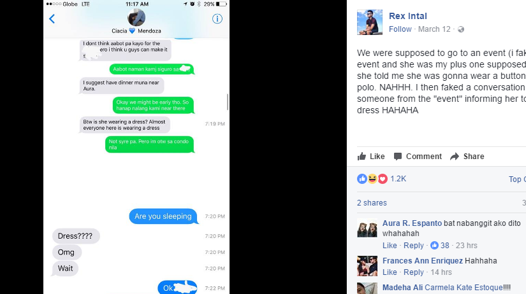Viewport: 526px width, 294px height.
Task: Click the Comment speech bubble icon
Action: (398, 157)
